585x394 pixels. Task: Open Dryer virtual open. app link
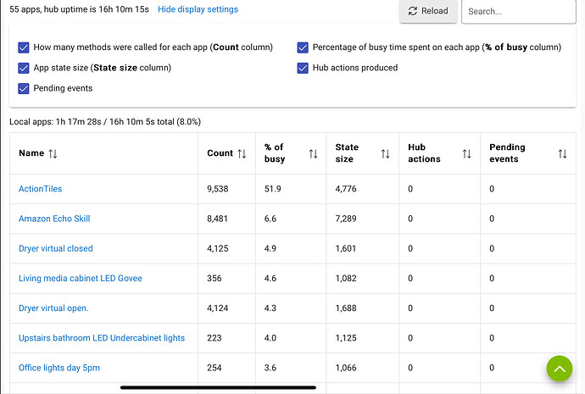click(53, 308)
